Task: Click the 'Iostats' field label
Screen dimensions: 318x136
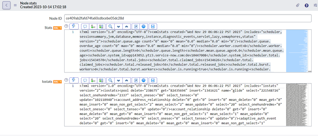Action: (x=47, y=82)
